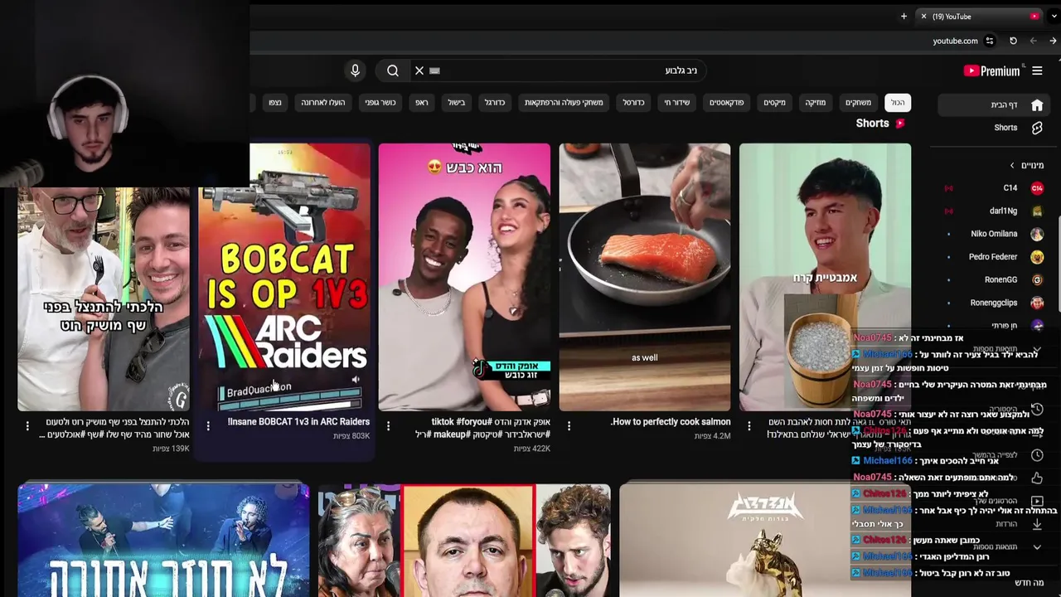Select the בישול filter chip

point(457,102)
